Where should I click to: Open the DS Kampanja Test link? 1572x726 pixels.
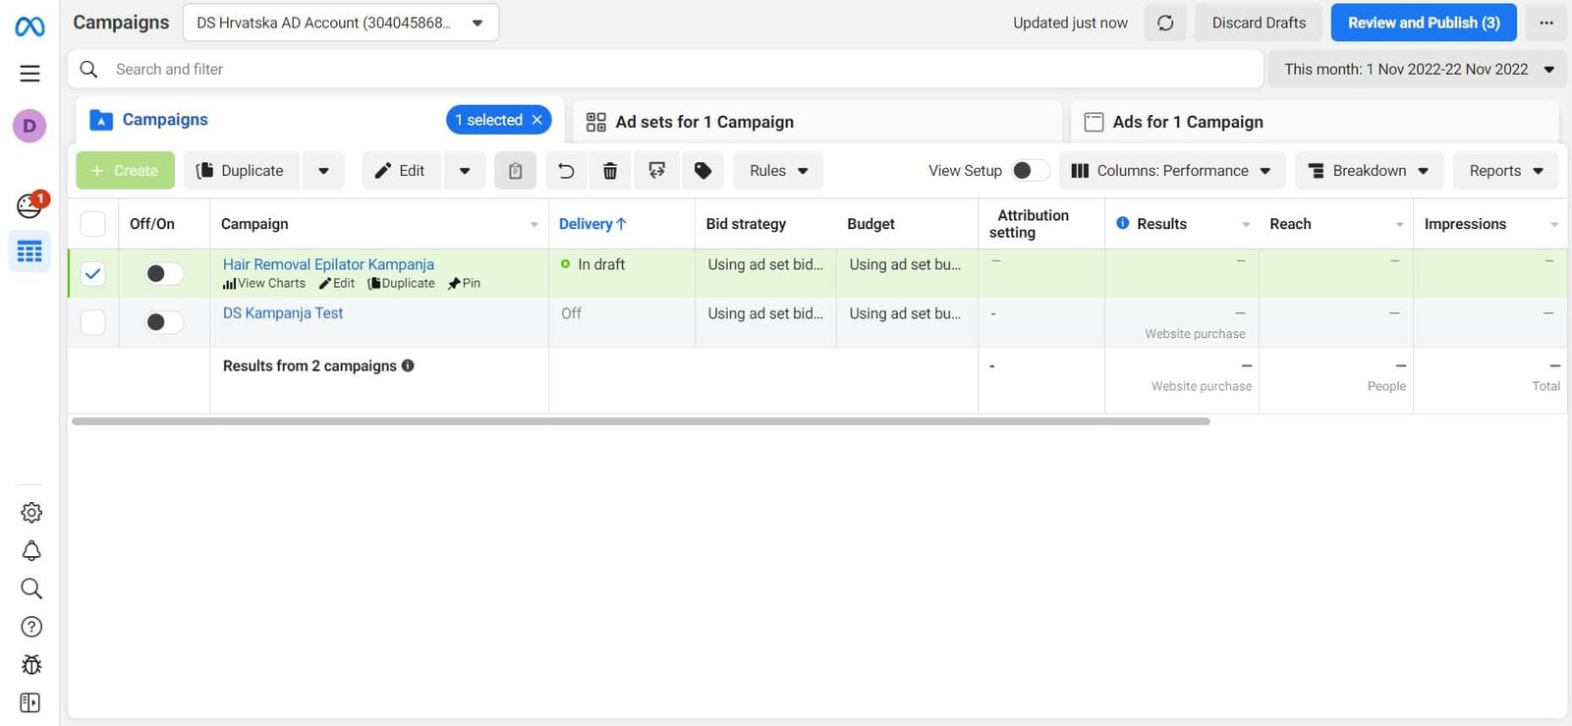(283, 313)
